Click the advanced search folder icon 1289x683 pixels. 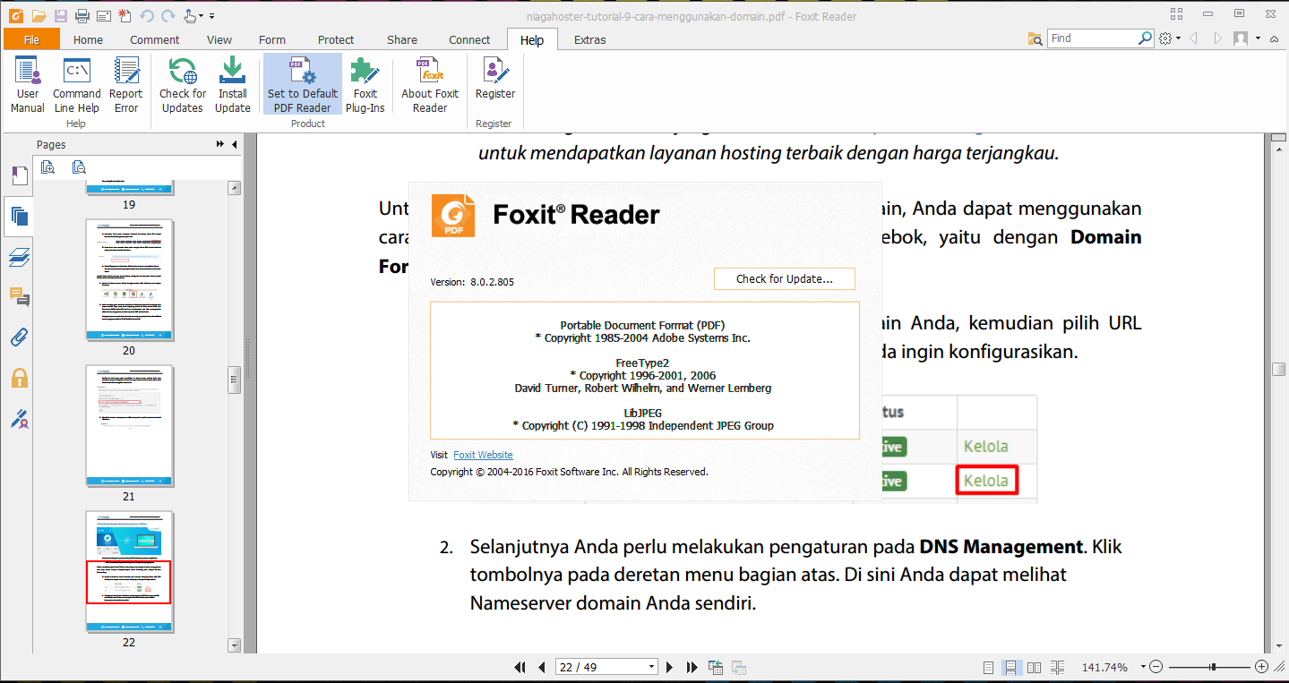(1035, 38)
